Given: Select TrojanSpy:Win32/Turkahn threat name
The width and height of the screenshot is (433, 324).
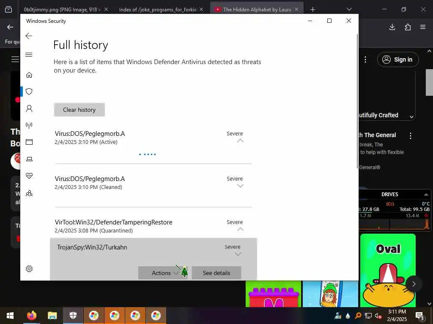Looking at the screenshot, I should 92,247.
